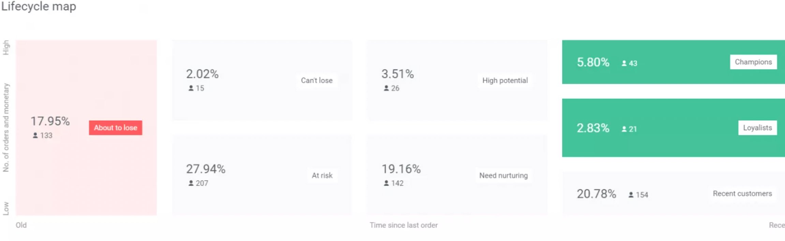Click the Need nurturing segment label
The height and width of the screenshot is (241, 785).
pos(503,175)
